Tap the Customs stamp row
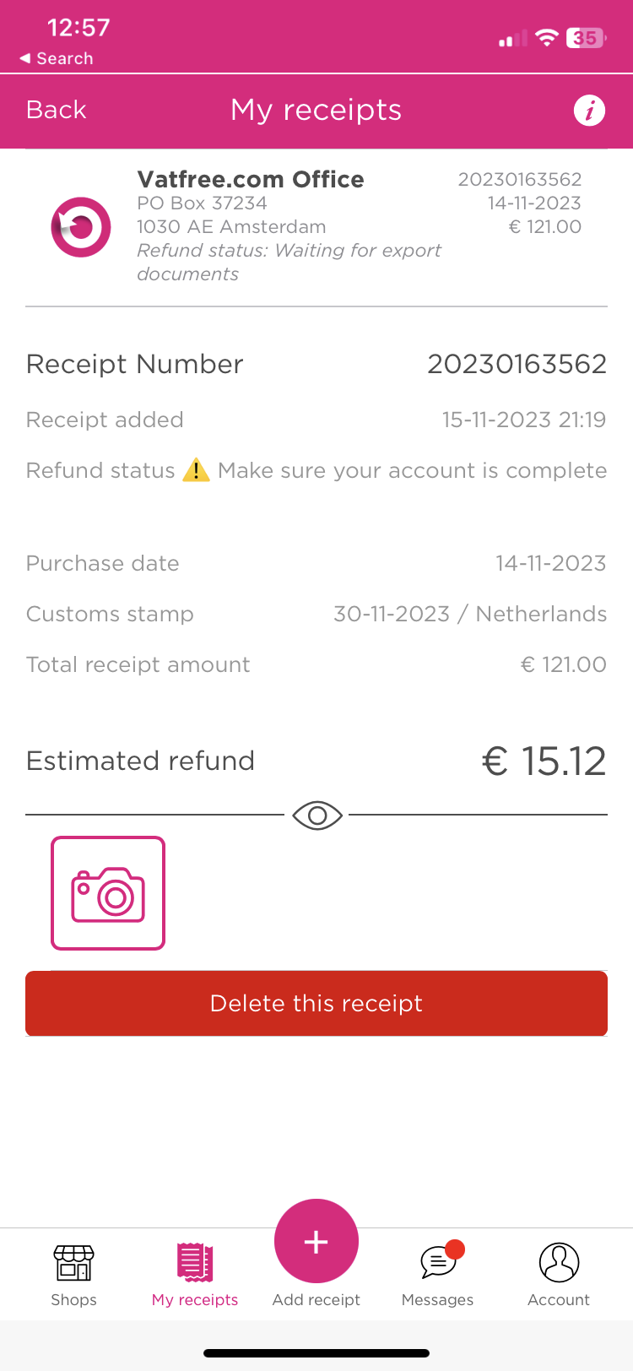 pyautogui.click(x=316, y=614)
